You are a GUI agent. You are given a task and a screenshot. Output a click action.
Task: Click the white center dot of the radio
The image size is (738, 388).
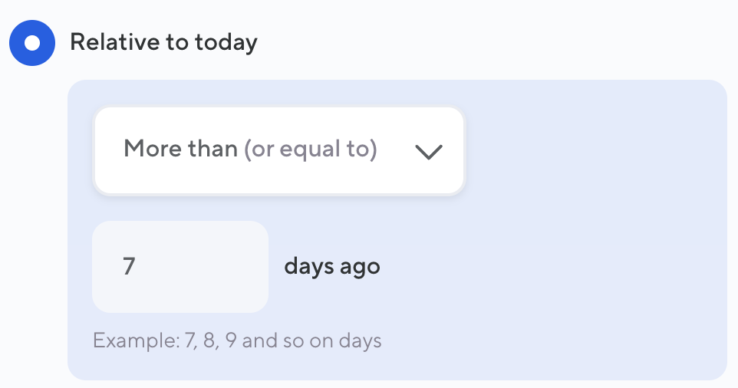pos(32,43)
